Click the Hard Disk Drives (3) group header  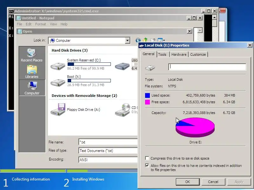tap(70, 50)
